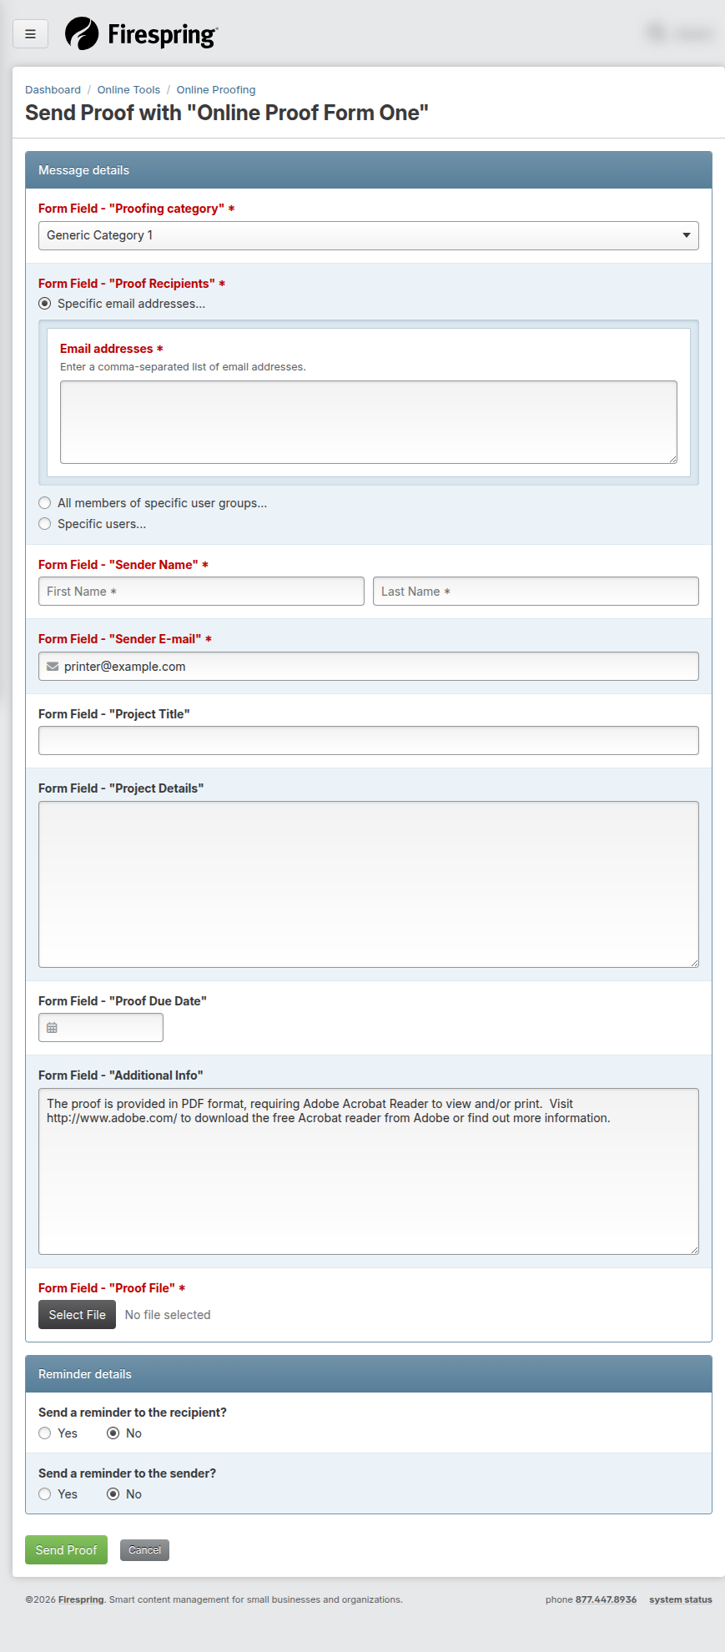725x1652 pixels.
Task: Go to Dashboard breadcrumb
Action: (53, 90)
